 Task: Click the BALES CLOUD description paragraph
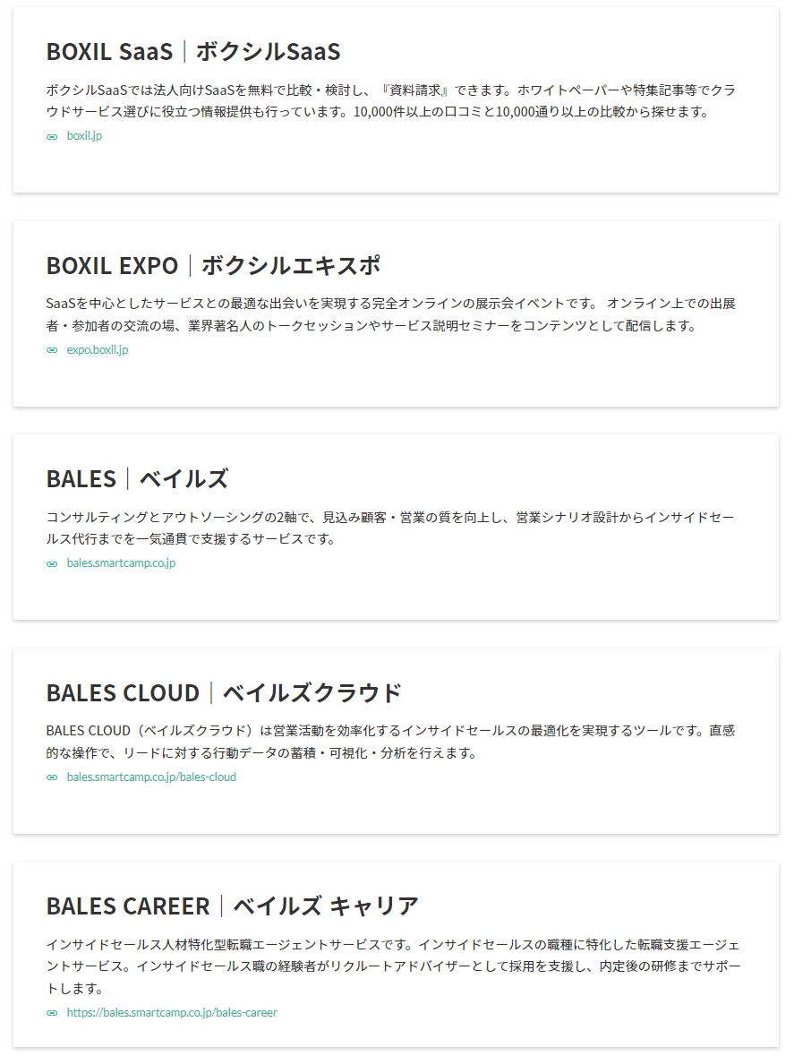click(392, 743)
